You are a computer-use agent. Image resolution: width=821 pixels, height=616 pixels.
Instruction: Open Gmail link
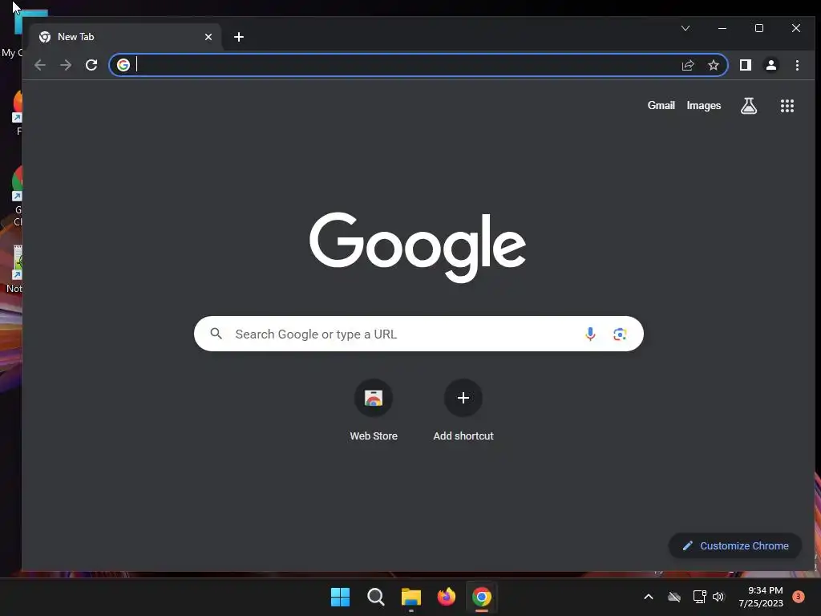point(661,105)
